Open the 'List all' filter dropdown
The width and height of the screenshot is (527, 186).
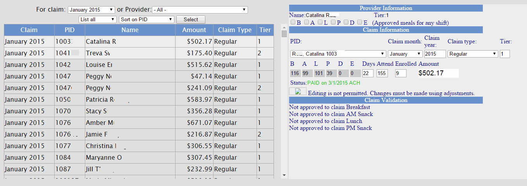97,19
